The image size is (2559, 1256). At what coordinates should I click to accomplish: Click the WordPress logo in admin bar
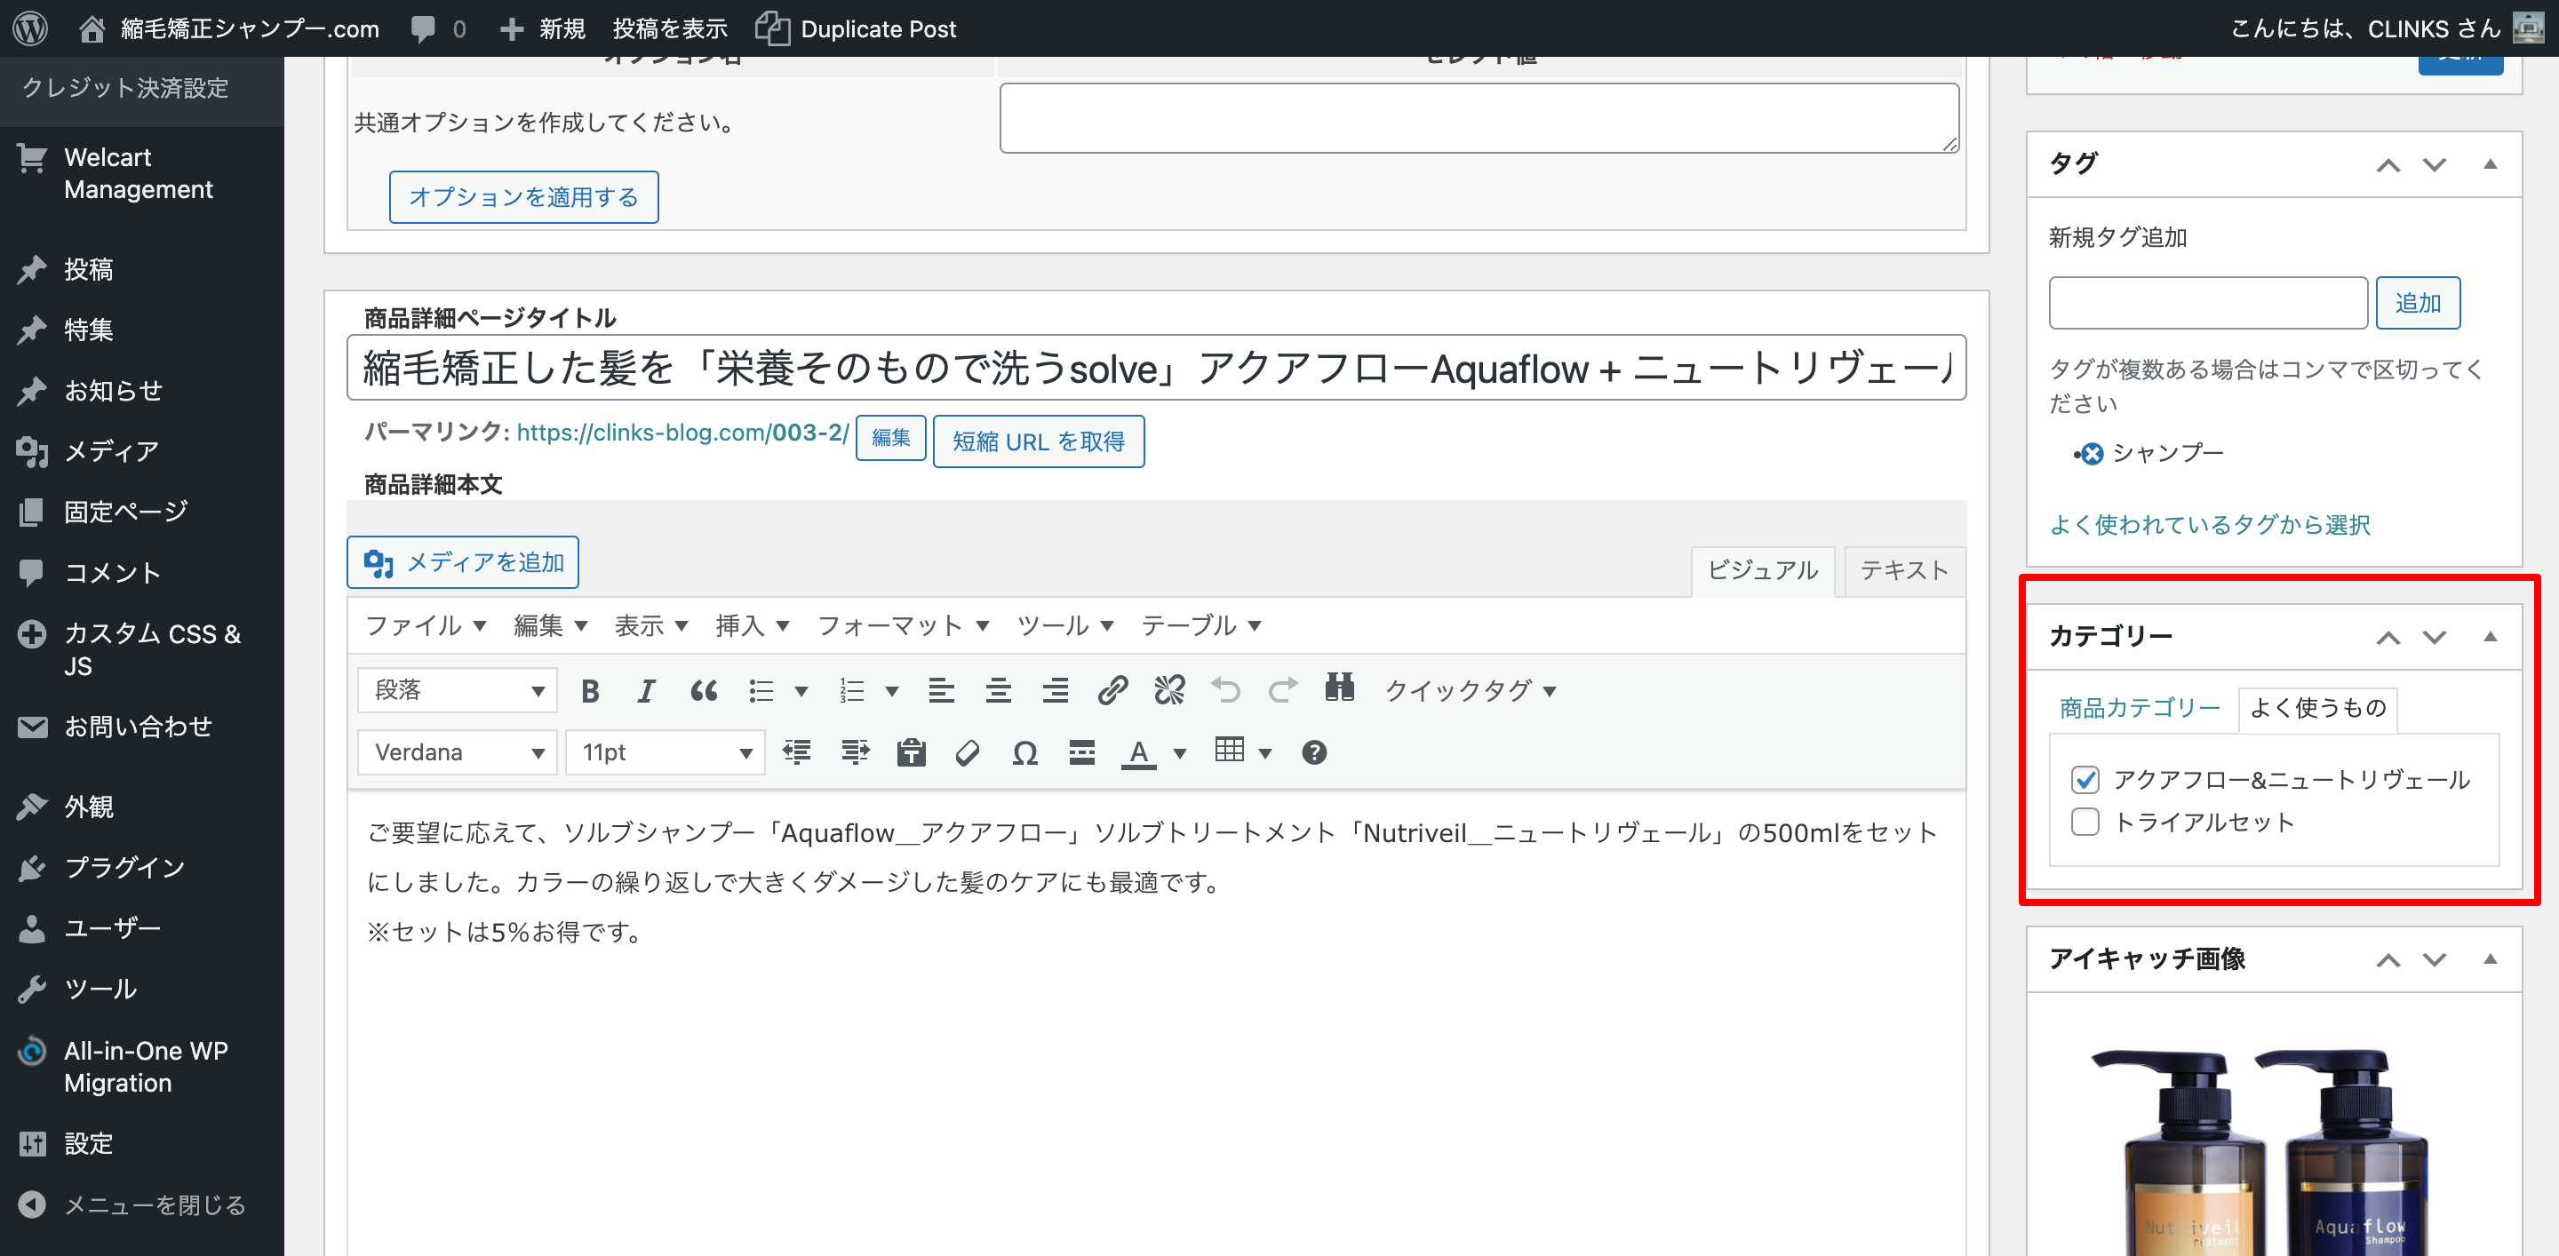tap(31, 28)
